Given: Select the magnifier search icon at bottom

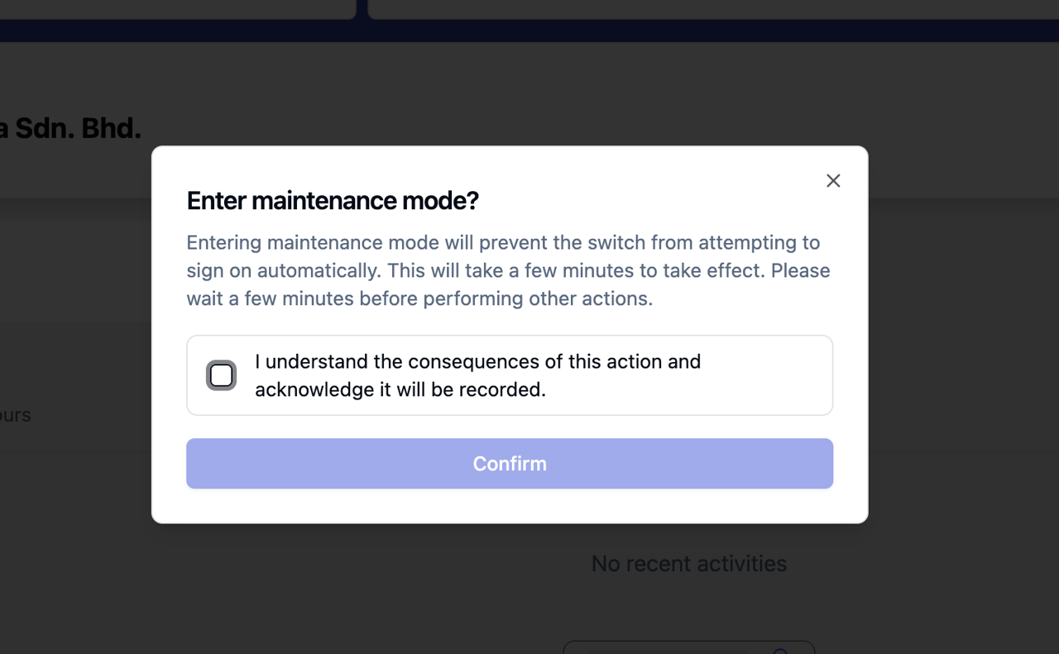Looking at the screenshot, I should (x=781, y=652).
